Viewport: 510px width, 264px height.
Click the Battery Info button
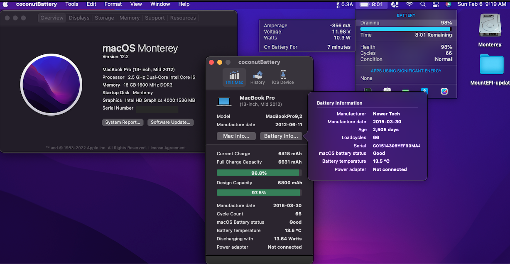pos(281,136)
